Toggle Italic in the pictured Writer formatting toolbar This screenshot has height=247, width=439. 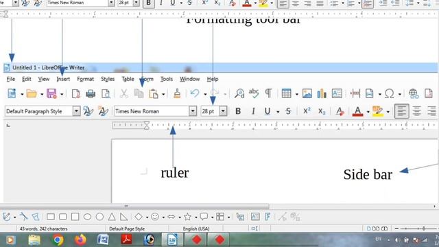[253, 111]
